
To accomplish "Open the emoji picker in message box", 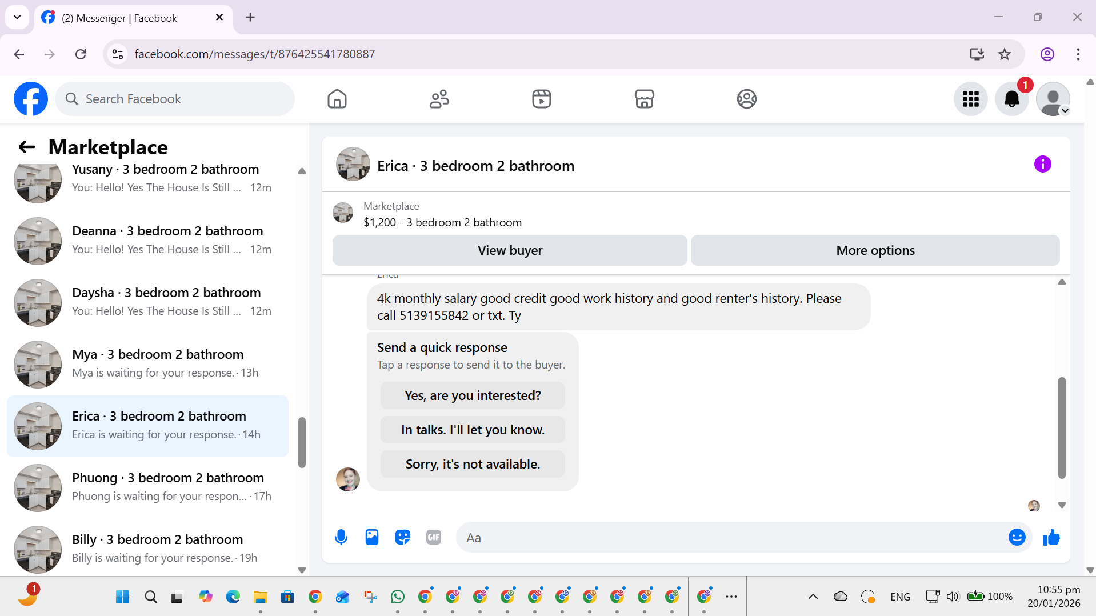I will (x=1017, y=537).
